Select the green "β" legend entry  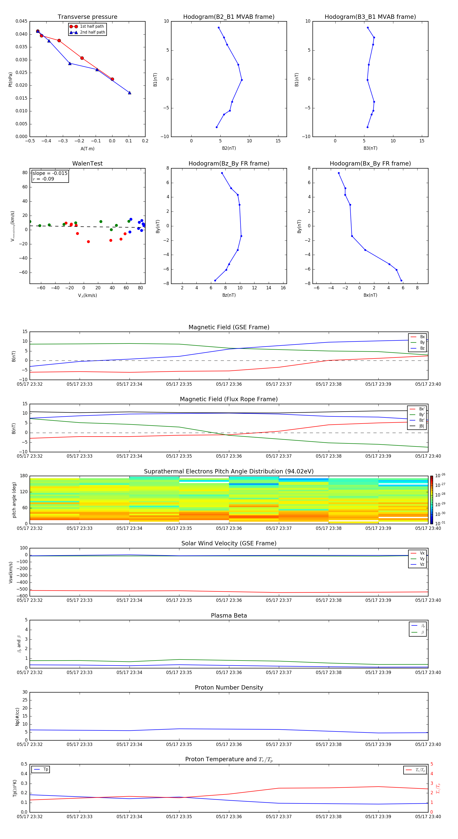click(418, 632)
